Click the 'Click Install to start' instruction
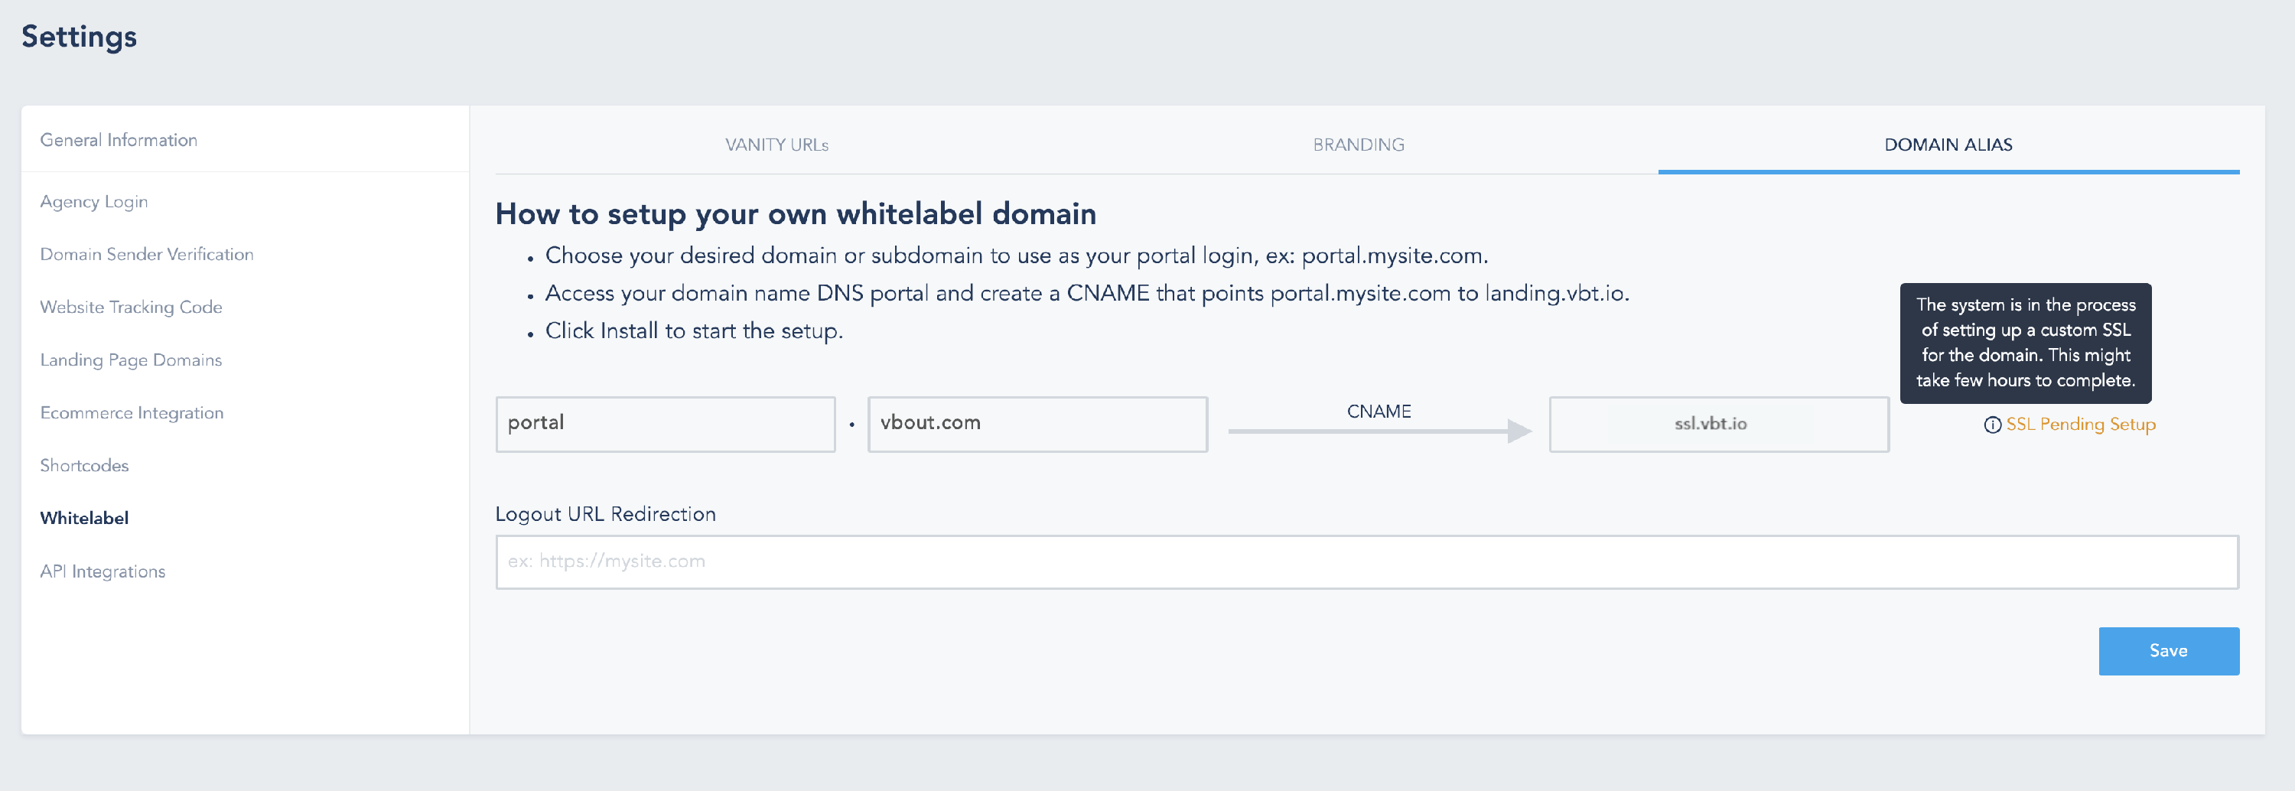2295x791 pixels. [694, 331]
